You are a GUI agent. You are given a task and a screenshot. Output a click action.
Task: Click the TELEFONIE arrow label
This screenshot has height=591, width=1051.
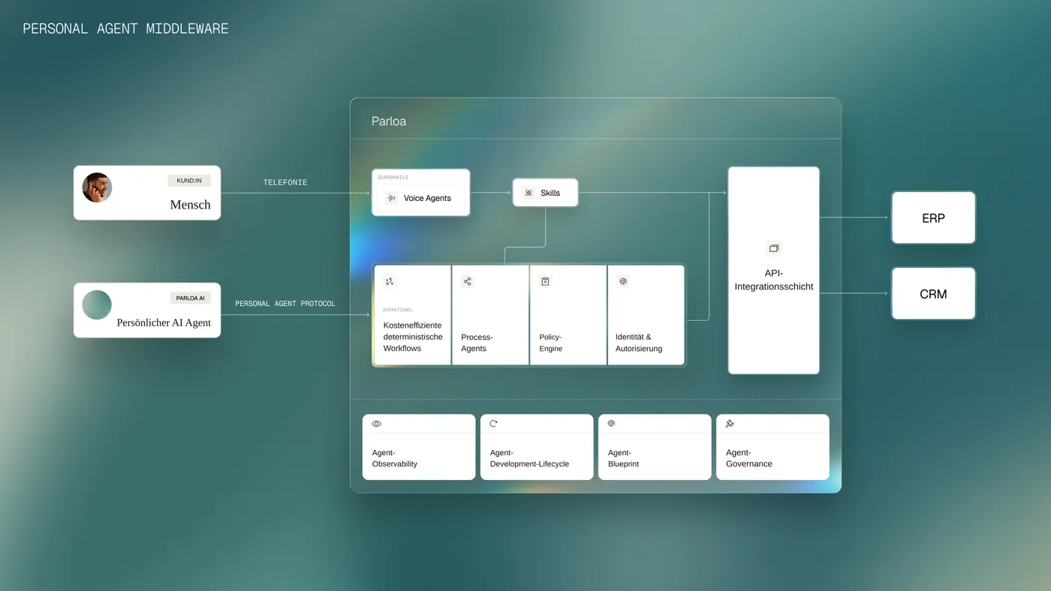(x=285, y=182)
